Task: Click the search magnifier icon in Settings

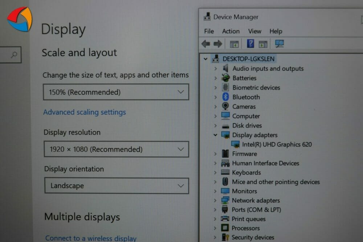Action: coord(14,55)
